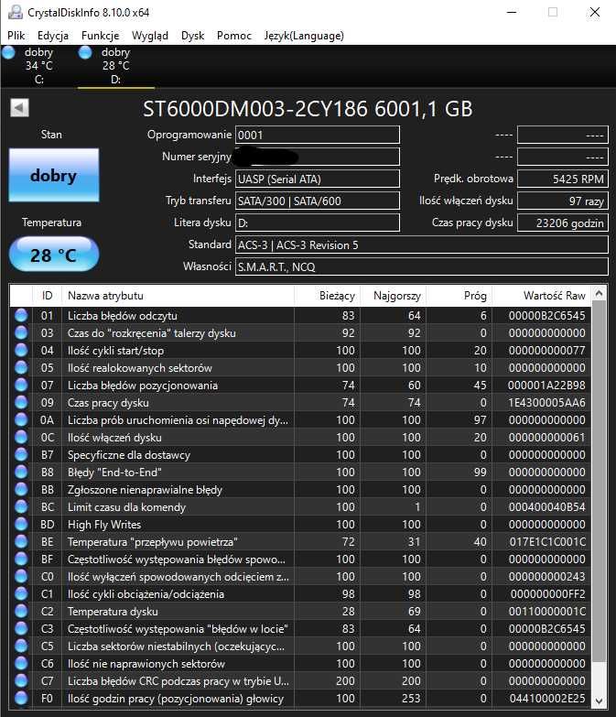This screenshot has height=717, width=616.
Task: Click the 'Wartość Raw' column header
Action: (x=542, y=296)
